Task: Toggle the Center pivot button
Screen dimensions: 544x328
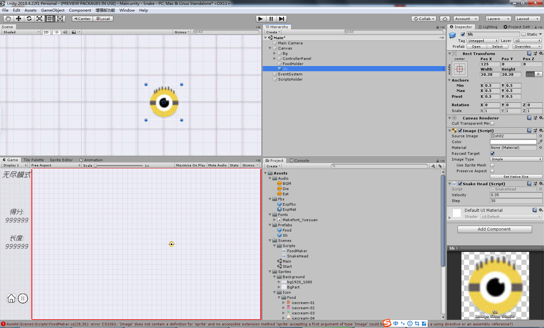Action: click(83, 19)
